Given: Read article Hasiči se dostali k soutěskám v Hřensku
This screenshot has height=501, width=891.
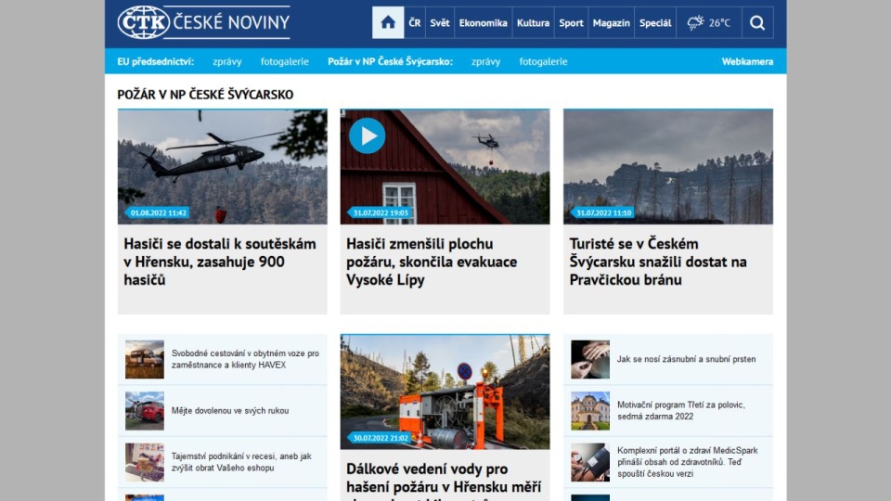Looking at the screenshot, I should (220, 262).
